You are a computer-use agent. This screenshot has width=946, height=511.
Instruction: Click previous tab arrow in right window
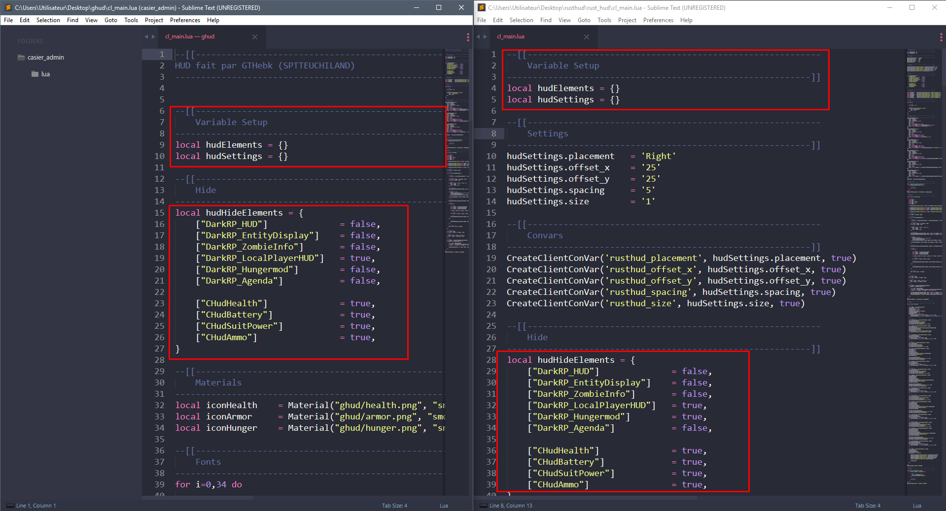click(x=478, y=37)
